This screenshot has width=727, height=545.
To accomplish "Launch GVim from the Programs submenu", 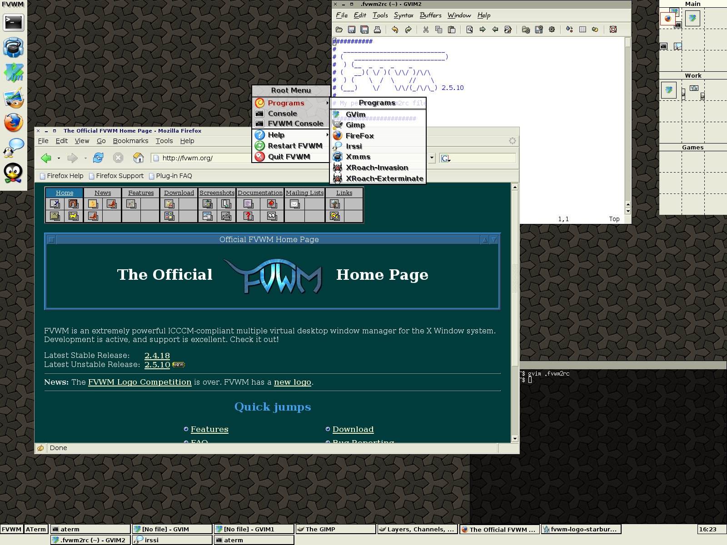I will [x=378, y=114].
